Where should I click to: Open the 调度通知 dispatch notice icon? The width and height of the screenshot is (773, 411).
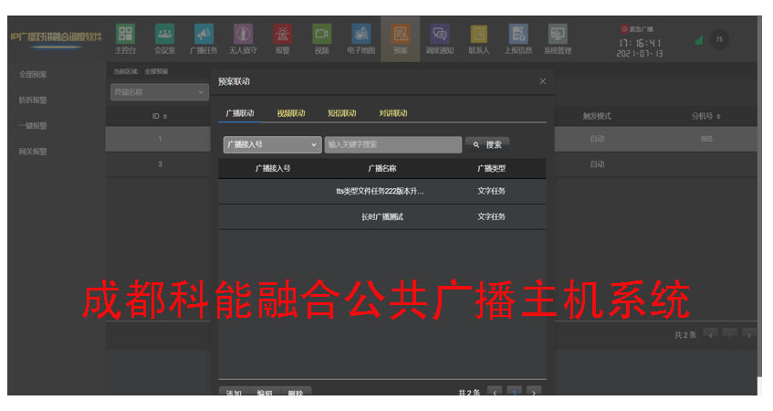[440, 39]
